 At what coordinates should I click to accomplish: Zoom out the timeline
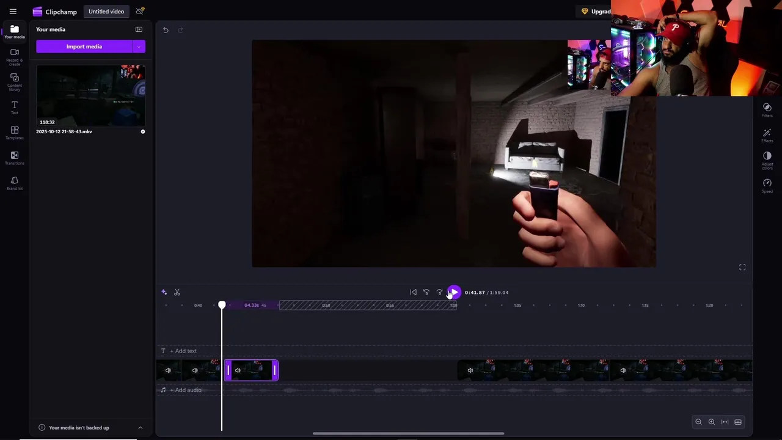point(698,422)
